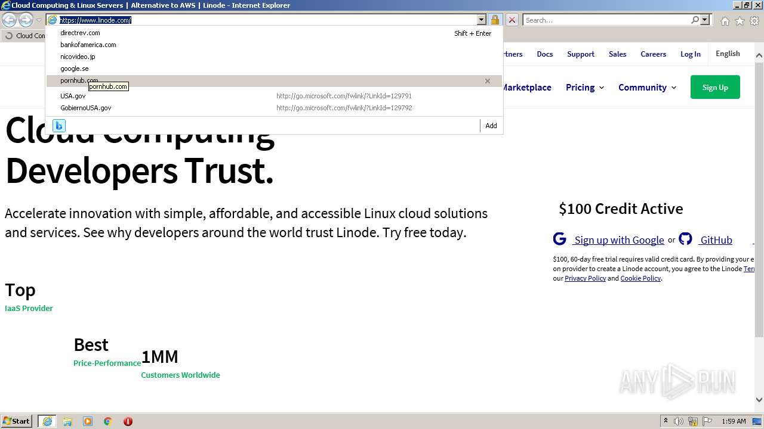
Task: Click the GitHub sign-up link
Action: [716, 240]
